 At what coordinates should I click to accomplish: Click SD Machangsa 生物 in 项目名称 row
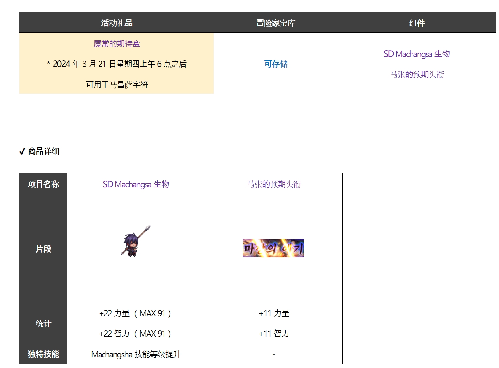click(x=136, y=184)
